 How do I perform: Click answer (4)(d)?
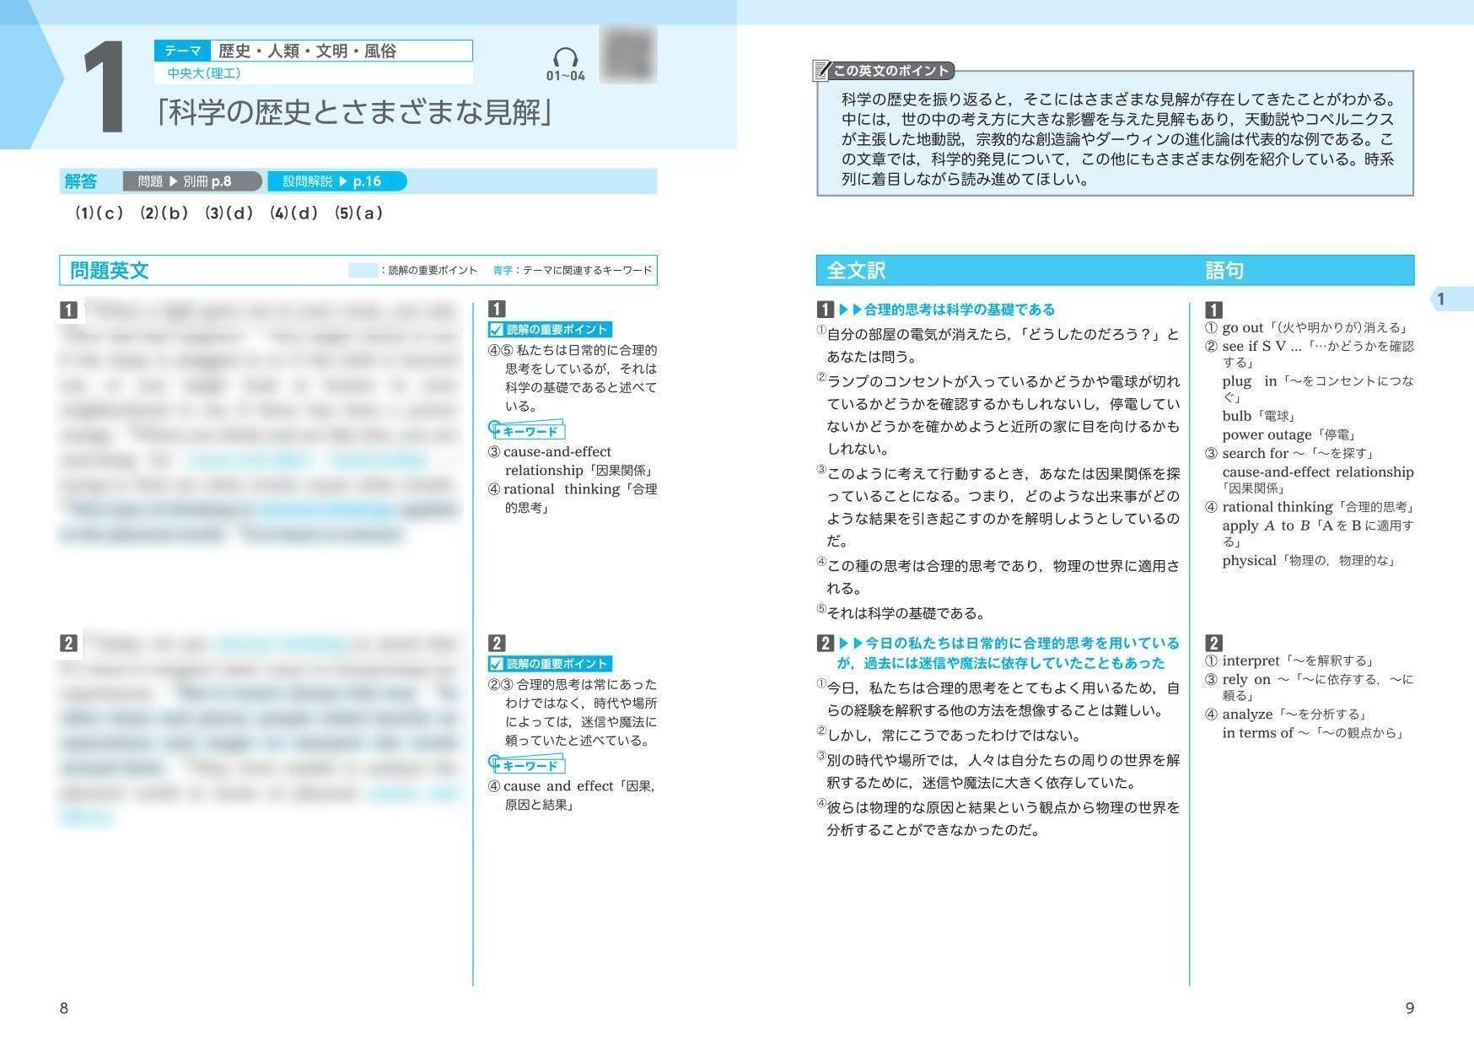click(x=294, y=213)
